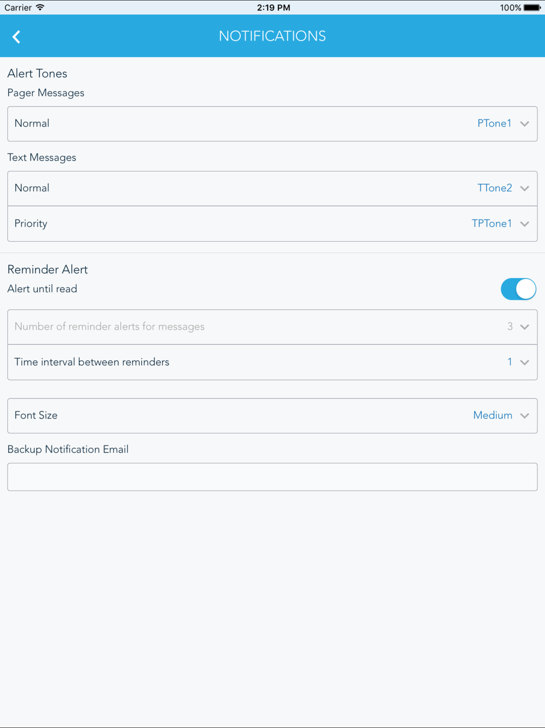
Task: Open chevron beside TPTone1
Action: coord(525,224)
